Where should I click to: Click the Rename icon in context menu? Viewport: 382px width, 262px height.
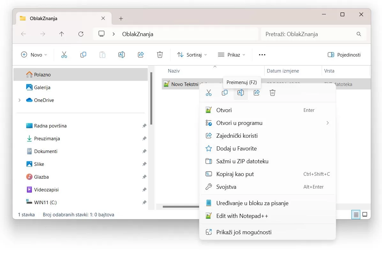pos(241,93)
